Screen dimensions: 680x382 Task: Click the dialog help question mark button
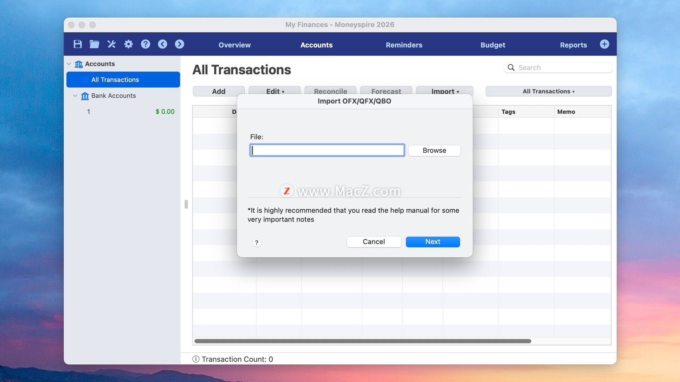pyautogui.click(x=257, y=243)
